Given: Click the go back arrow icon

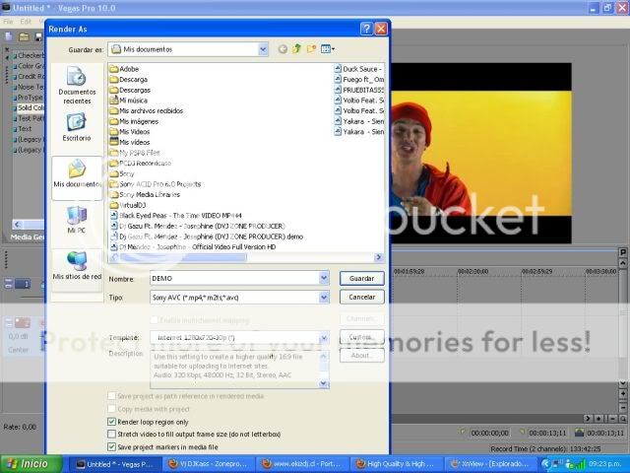Looking at the screenshot, I should [283, 49].
